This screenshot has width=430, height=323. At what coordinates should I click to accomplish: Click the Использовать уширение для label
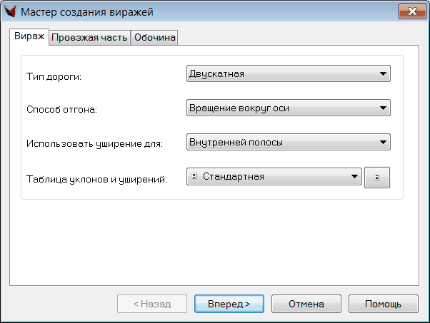(x=94, y=144)
